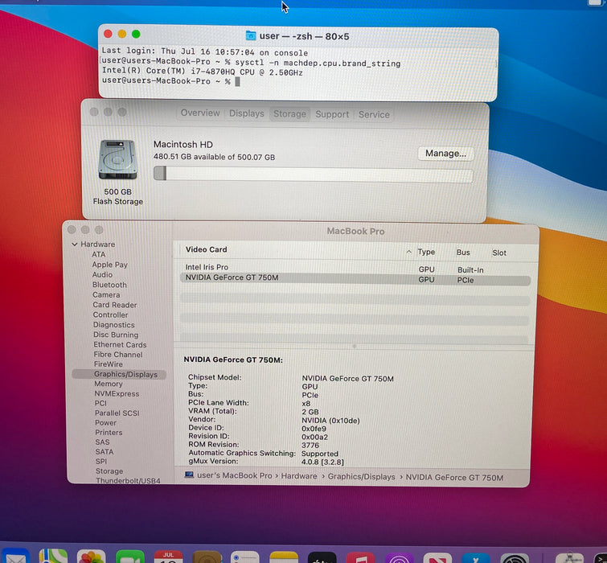Open Maps from the Dock
This screenshot has width=607, height=563.
53,557
